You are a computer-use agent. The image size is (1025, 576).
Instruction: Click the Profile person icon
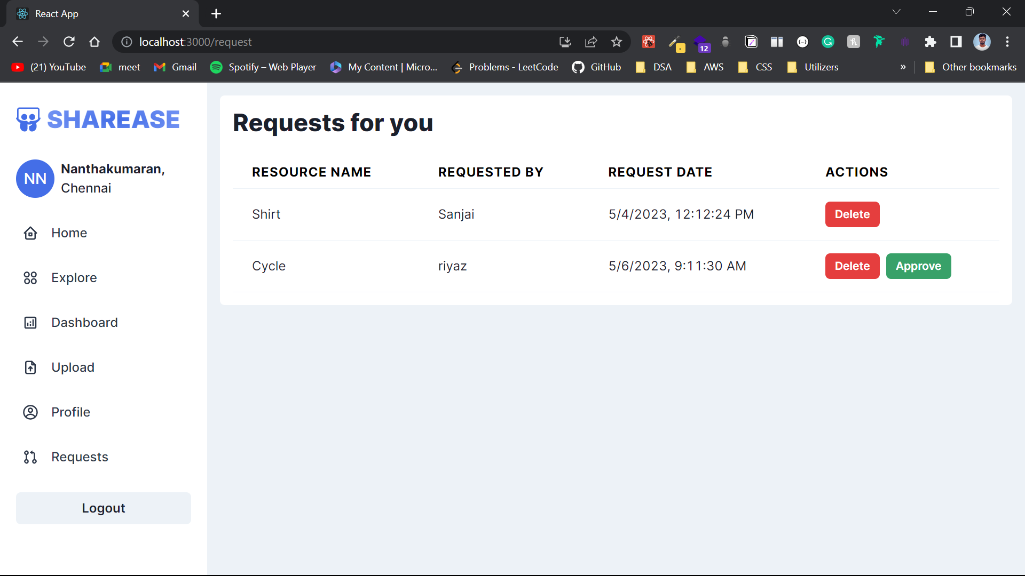coord(30,412)
